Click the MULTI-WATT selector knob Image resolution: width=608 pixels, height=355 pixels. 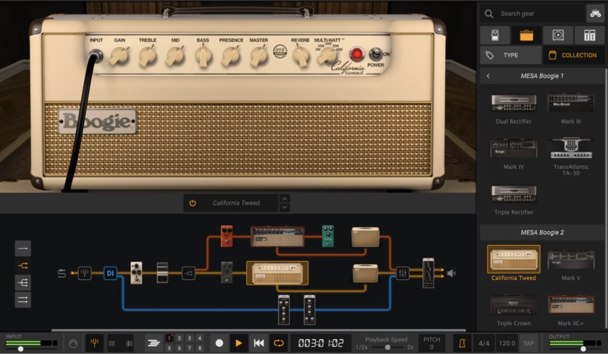(x=327, y=55)
